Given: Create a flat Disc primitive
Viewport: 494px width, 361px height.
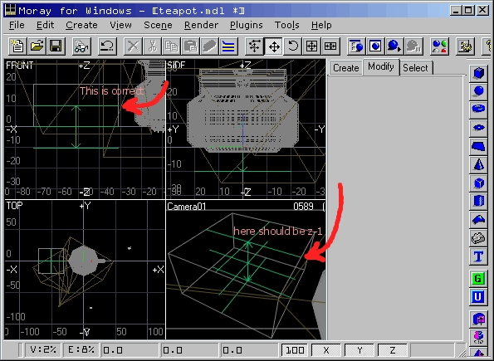Looking at the screenshot, I should (x=478, y=128).
